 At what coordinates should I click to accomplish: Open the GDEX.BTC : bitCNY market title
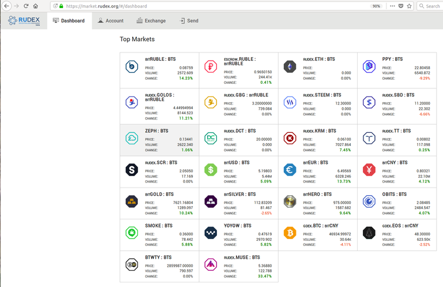321,226
